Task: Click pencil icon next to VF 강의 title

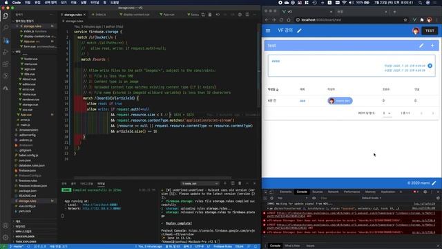Action: point(299,30)
